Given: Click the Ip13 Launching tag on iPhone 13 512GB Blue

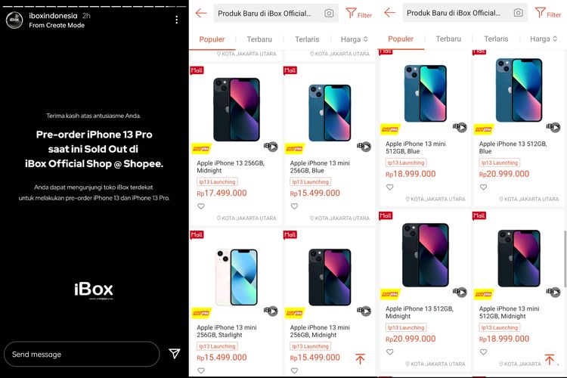Looking at the screenshot, I should (500, 163).
